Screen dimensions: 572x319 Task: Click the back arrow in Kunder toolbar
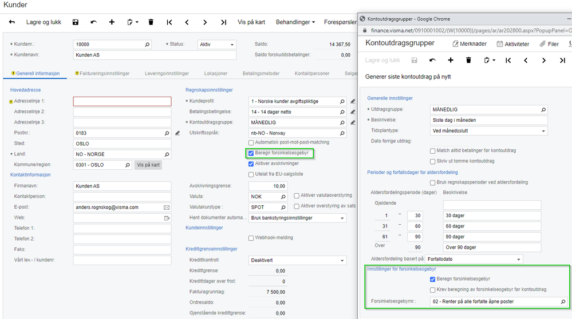12,22
